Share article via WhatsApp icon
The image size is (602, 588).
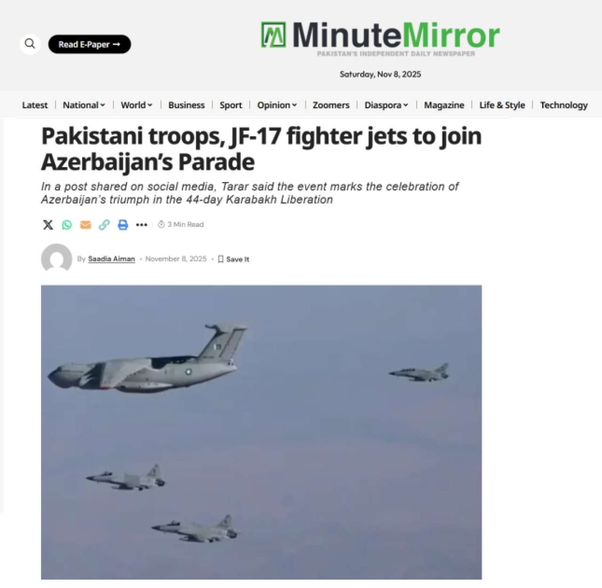click(67, 225)
